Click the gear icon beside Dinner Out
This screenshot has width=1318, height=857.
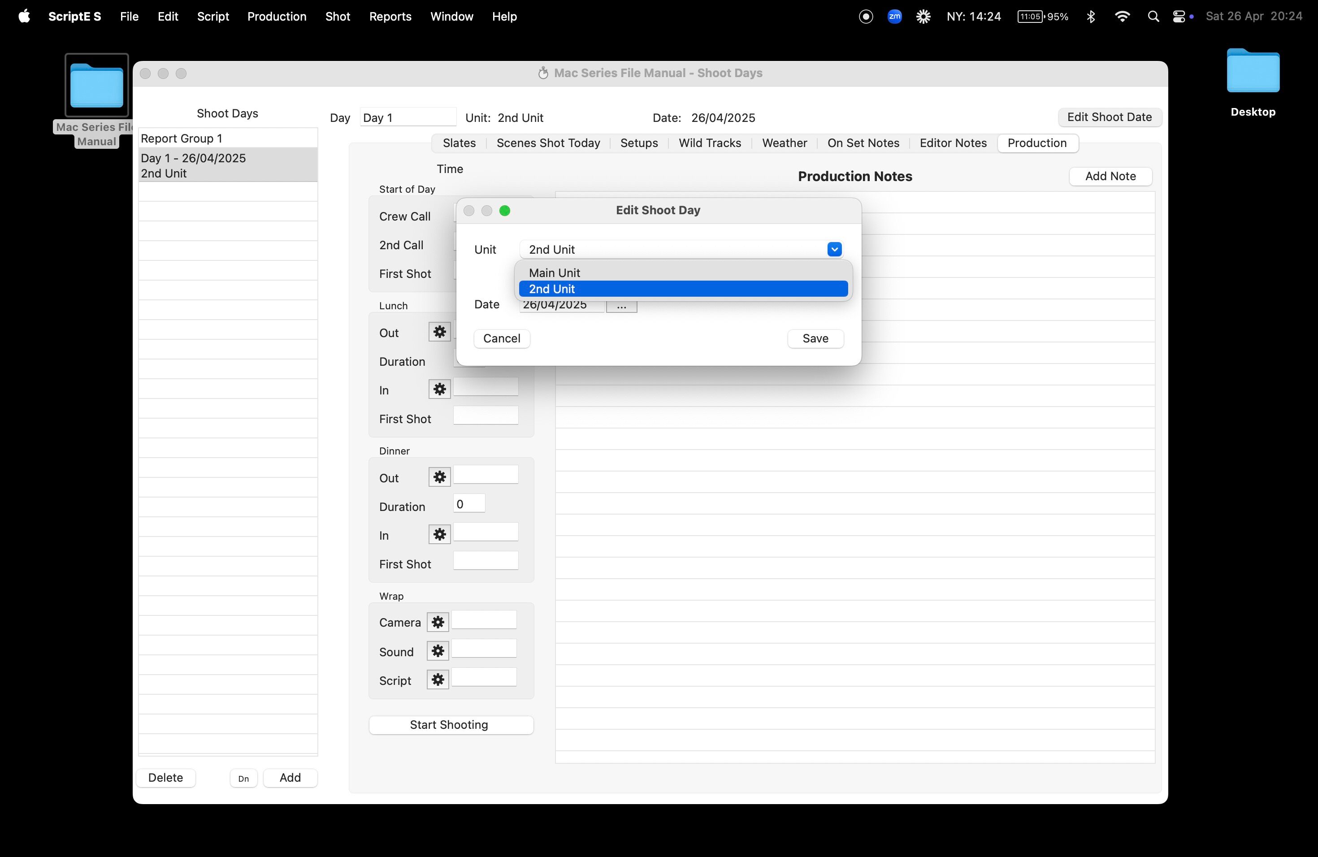point(439,476)
